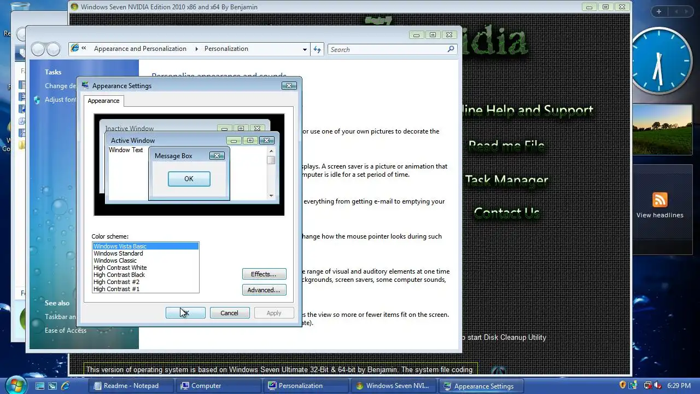Click the Personalization breadcrumb

[x=226, y=49]
